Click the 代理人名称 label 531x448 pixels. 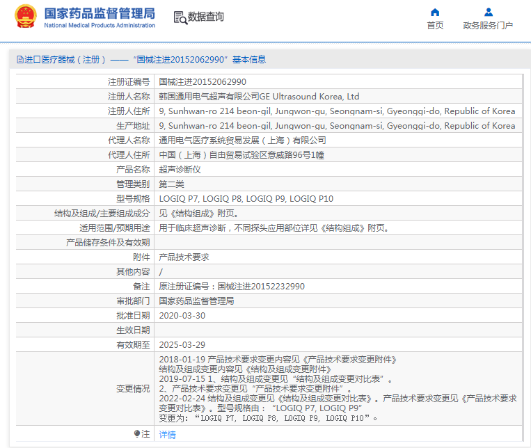tap(129, 141)
